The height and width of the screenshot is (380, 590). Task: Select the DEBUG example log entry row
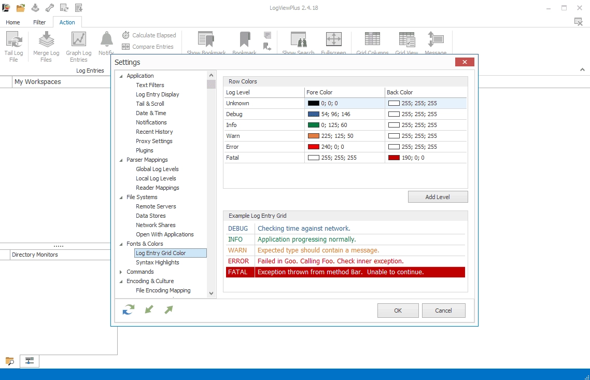pos(345,229)
